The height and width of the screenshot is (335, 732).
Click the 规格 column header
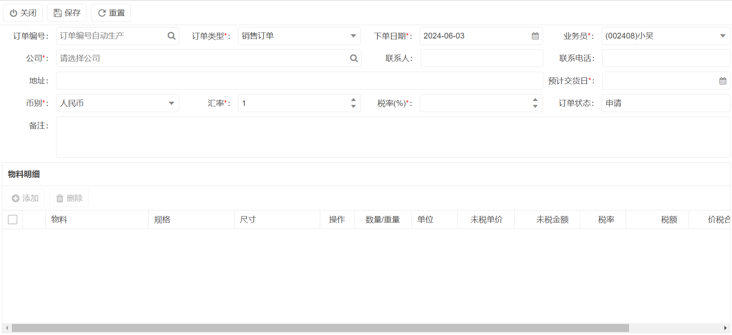tap(191, 220)
